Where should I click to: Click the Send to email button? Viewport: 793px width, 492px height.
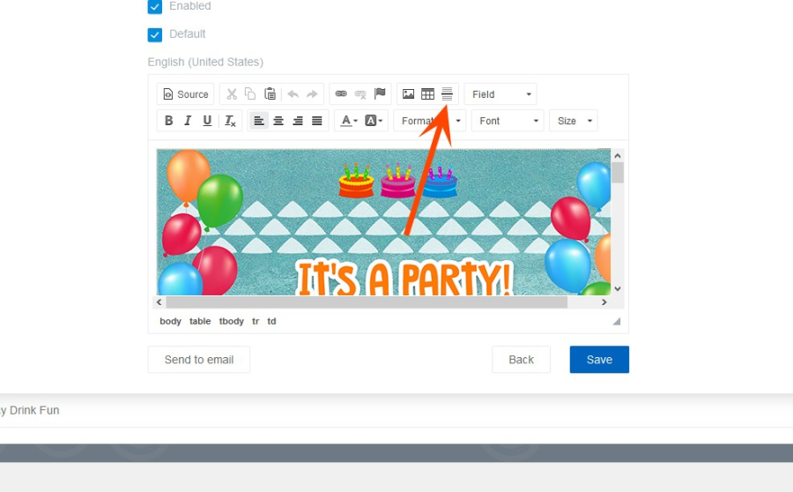pyautogui.click(x=199, y=360)
